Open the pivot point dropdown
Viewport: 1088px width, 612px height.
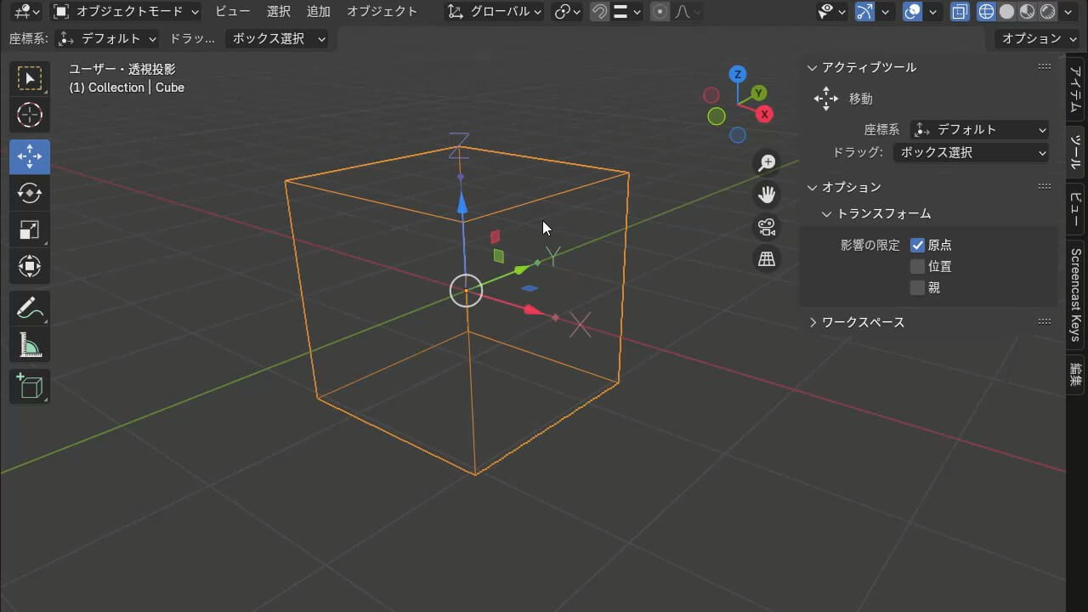[567, 12]
